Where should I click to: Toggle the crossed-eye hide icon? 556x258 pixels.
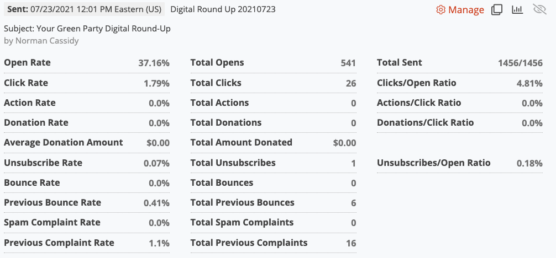pyautogui.click(x=539, y=9)
